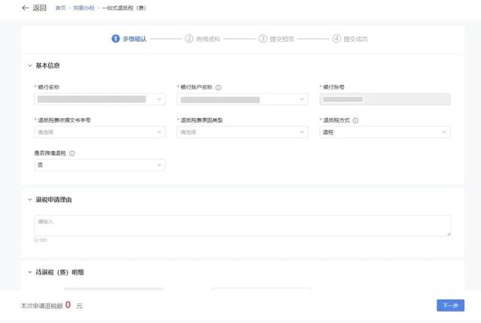481x323 pixels.
Task: Collapse the 待退税（费）明细 section
Action: click(30, 272)
